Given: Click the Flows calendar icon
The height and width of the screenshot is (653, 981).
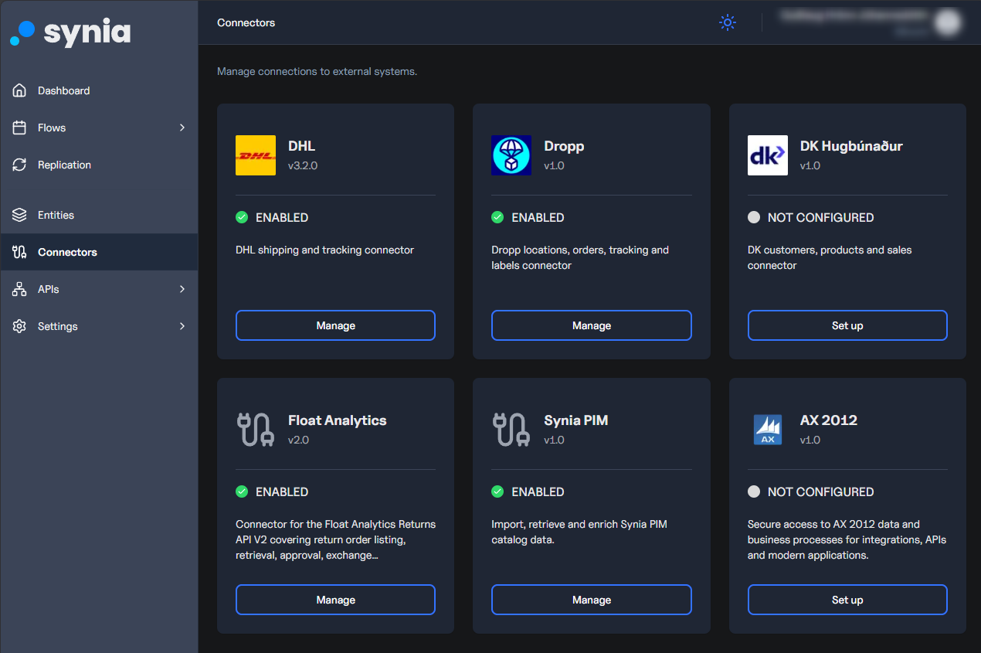Looking at the screenshot, I should click(x=20, y=128).
